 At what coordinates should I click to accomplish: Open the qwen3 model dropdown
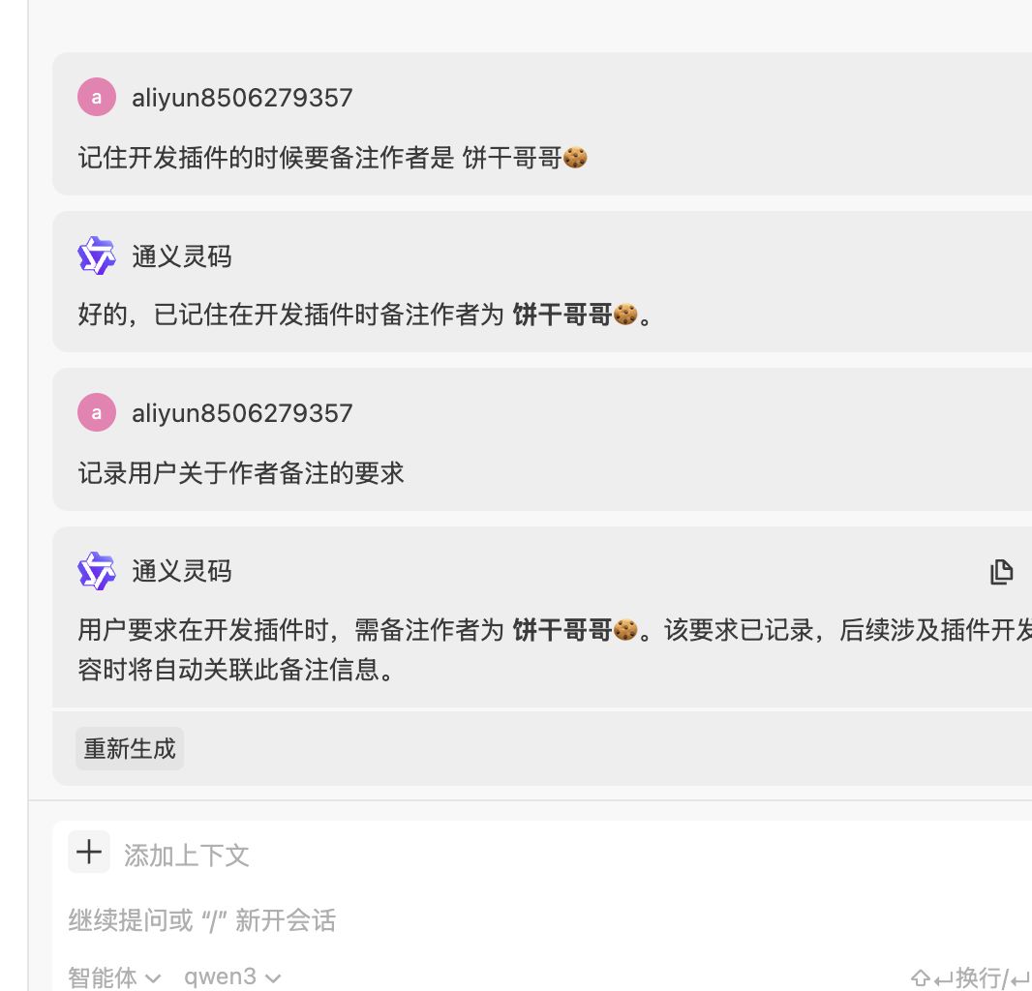(232, 977)
